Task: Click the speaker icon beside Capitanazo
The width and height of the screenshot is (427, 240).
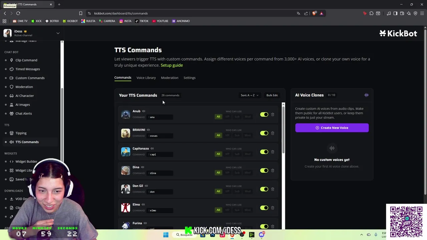Action: pos(152,148)
